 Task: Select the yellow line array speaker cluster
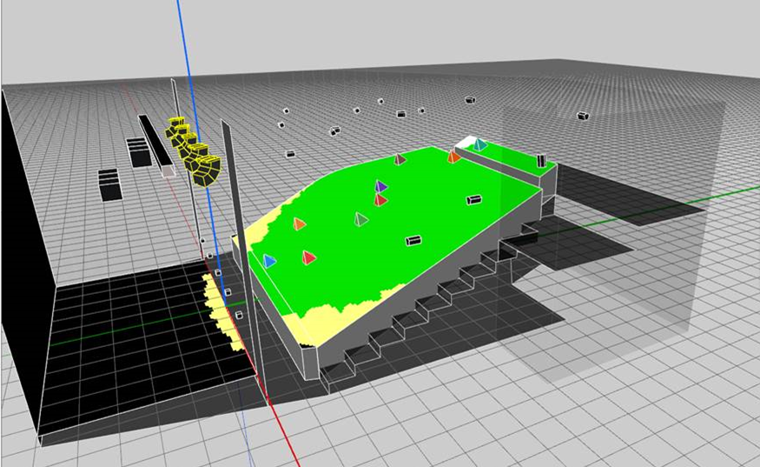tap(195, 150)
